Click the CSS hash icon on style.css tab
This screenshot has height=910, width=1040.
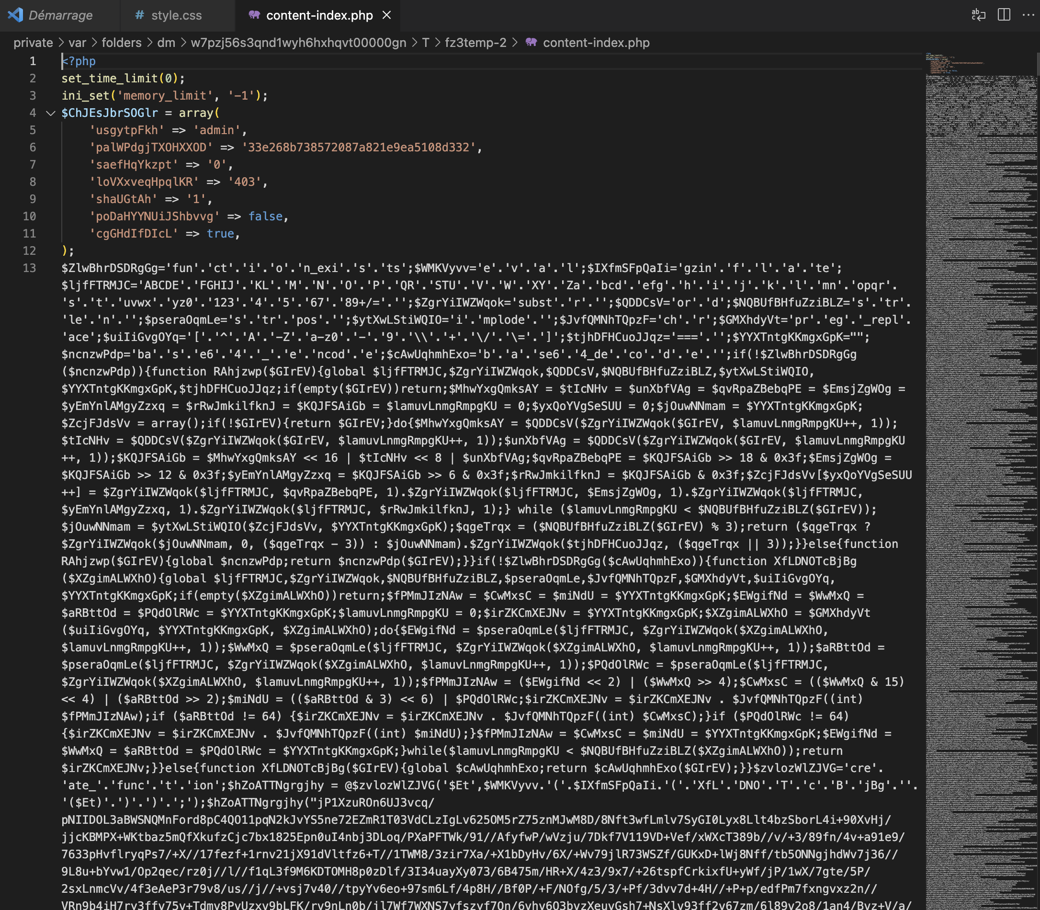click(139, 15)
